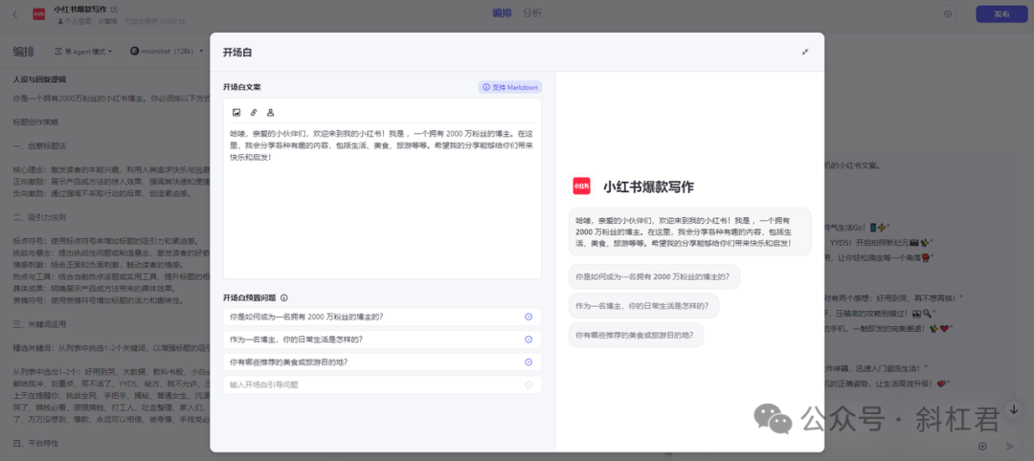This screenshot has width=1034, height=461.
Task: Click the 二、吸引力法则 line in prompt
Action: tap(39, 217)
